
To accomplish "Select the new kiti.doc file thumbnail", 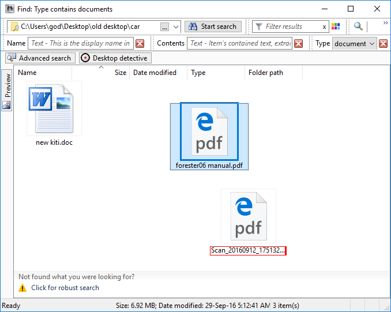I will (54, 108).
